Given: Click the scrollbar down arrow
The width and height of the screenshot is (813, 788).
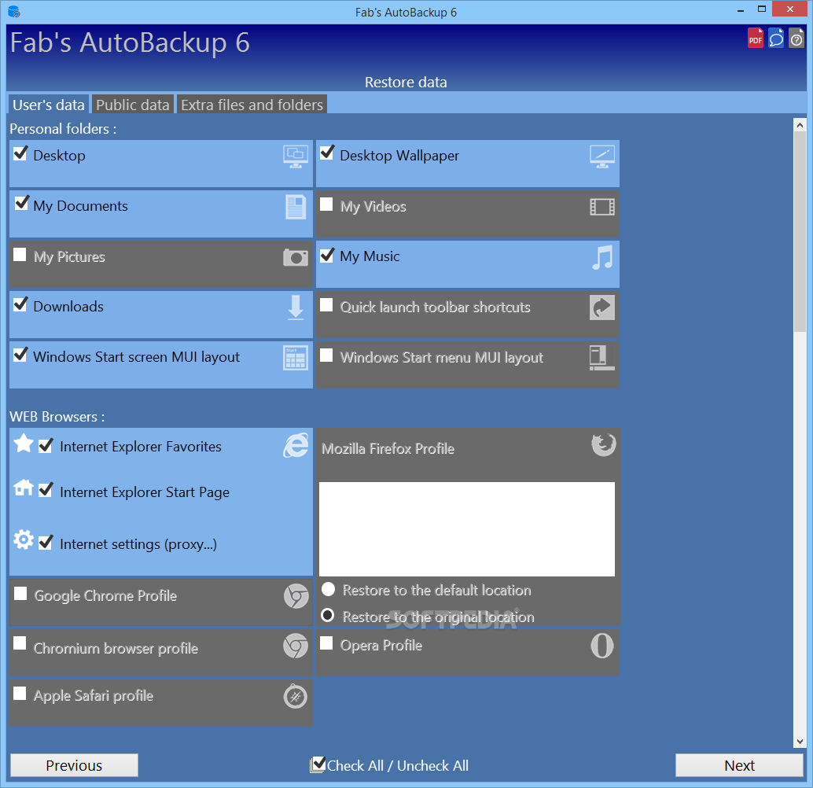Looking at the screenshot, I should [800, 742].
